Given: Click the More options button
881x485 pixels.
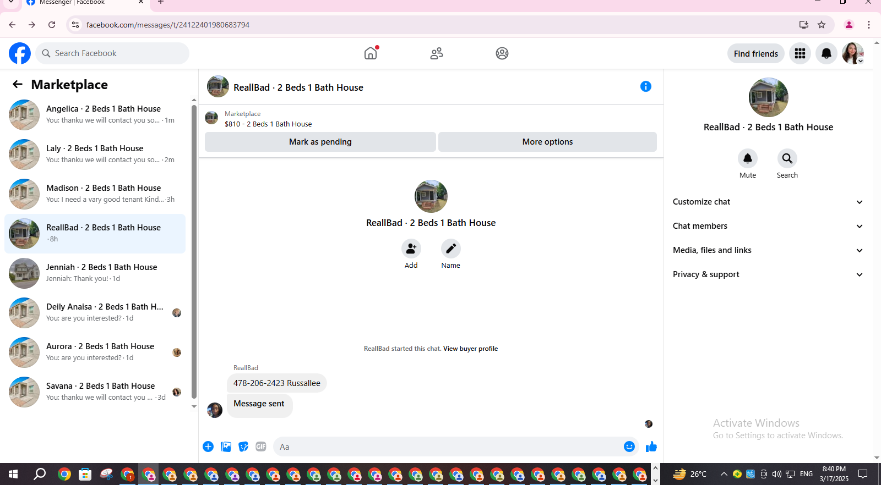Looking at the screenshot, I should tap(547, 142).
